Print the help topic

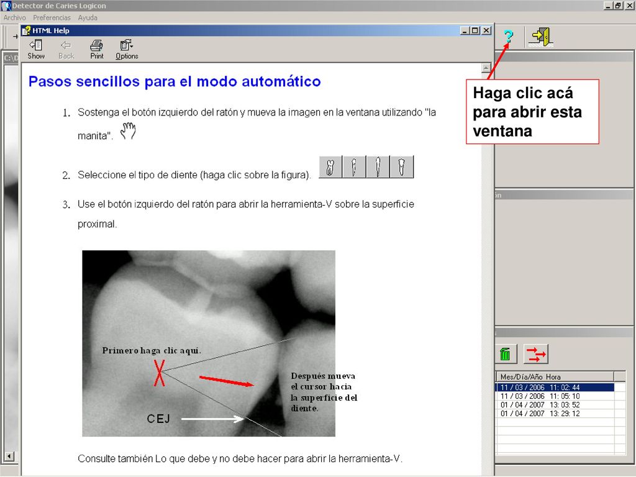tap(96, 50)
